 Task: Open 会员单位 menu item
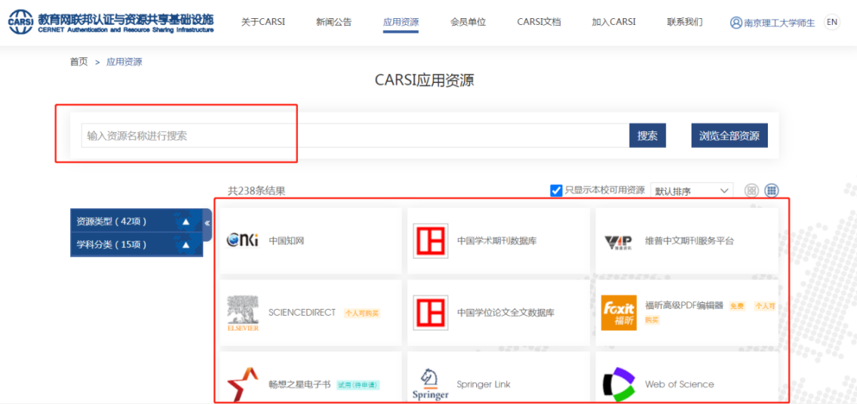coord(469,23)
